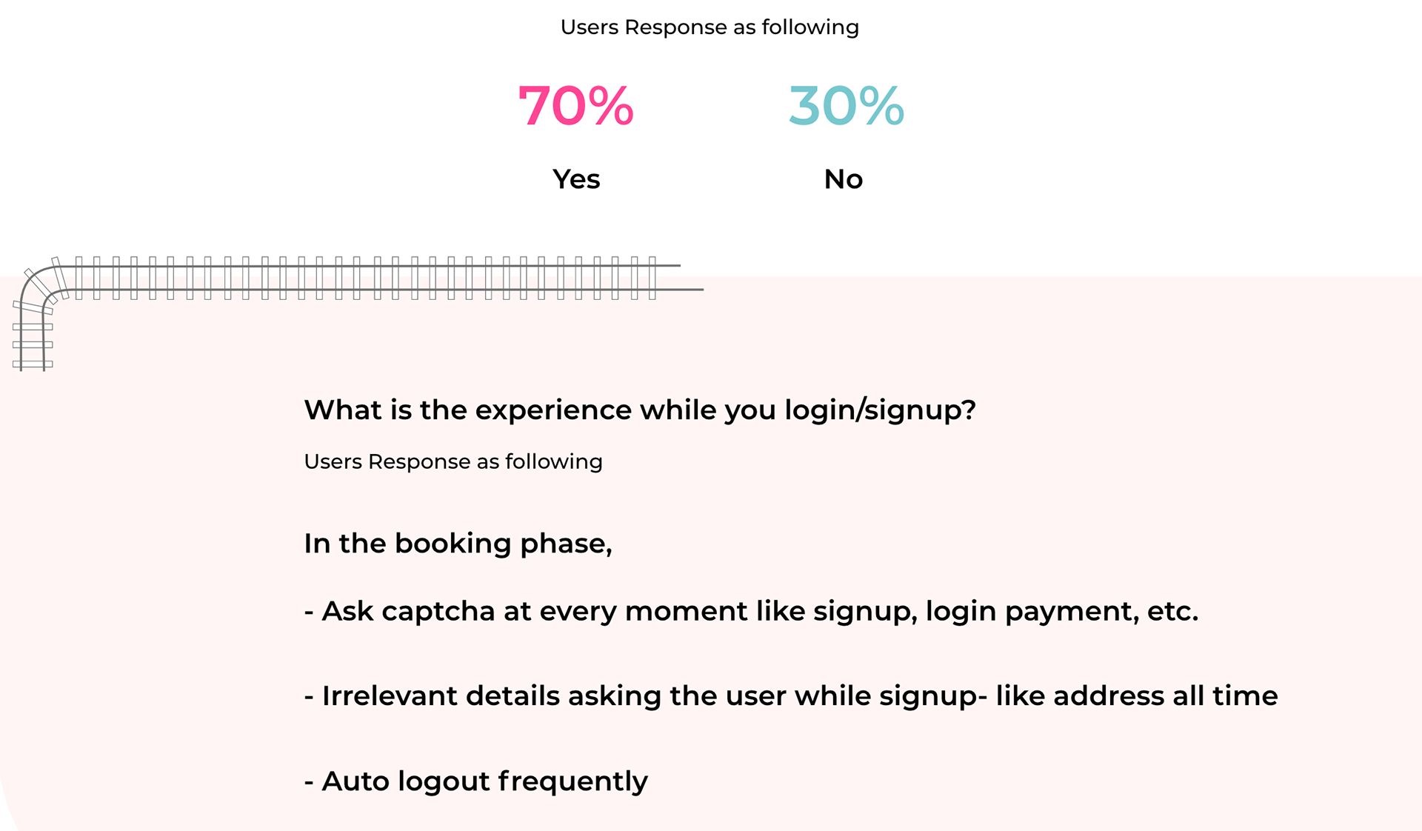Click the word 'login/signup?' in the question
The width and height of the screenshot is (1422, 831).
click(881, 410)
